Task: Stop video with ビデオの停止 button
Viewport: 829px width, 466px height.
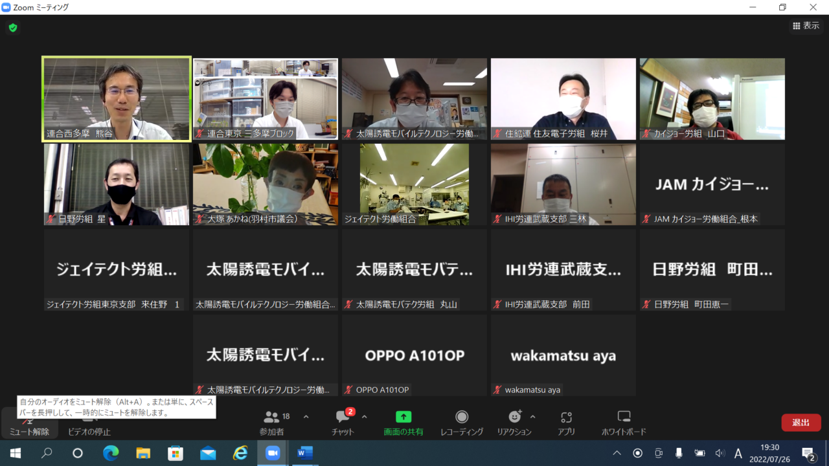Action: pyautogui.click(x=89, y=423)
